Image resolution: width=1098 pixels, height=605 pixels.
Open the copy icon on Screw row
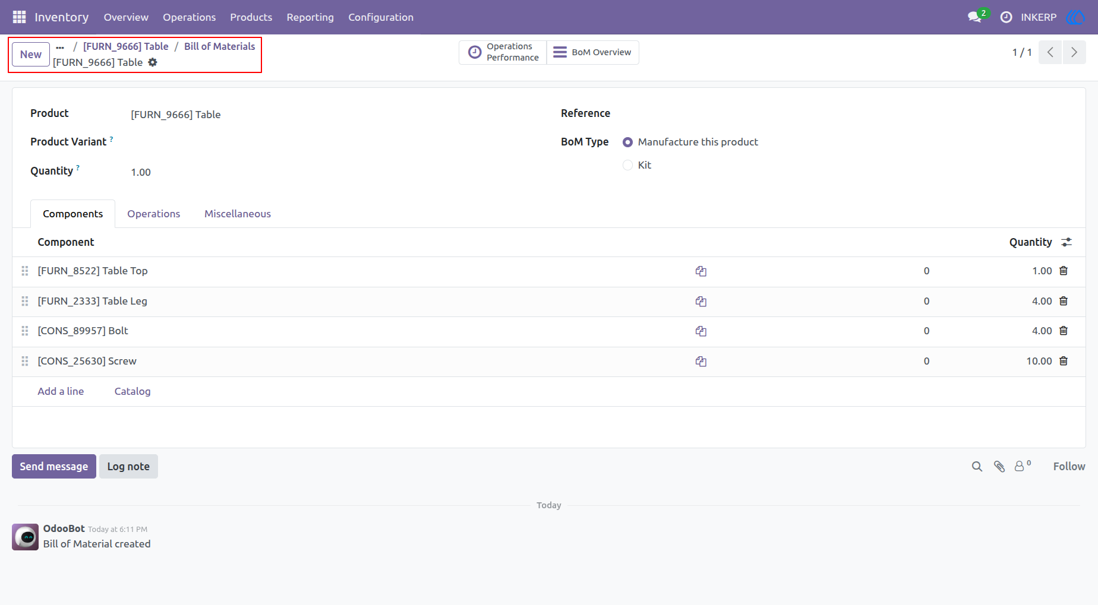pos(701,362)
